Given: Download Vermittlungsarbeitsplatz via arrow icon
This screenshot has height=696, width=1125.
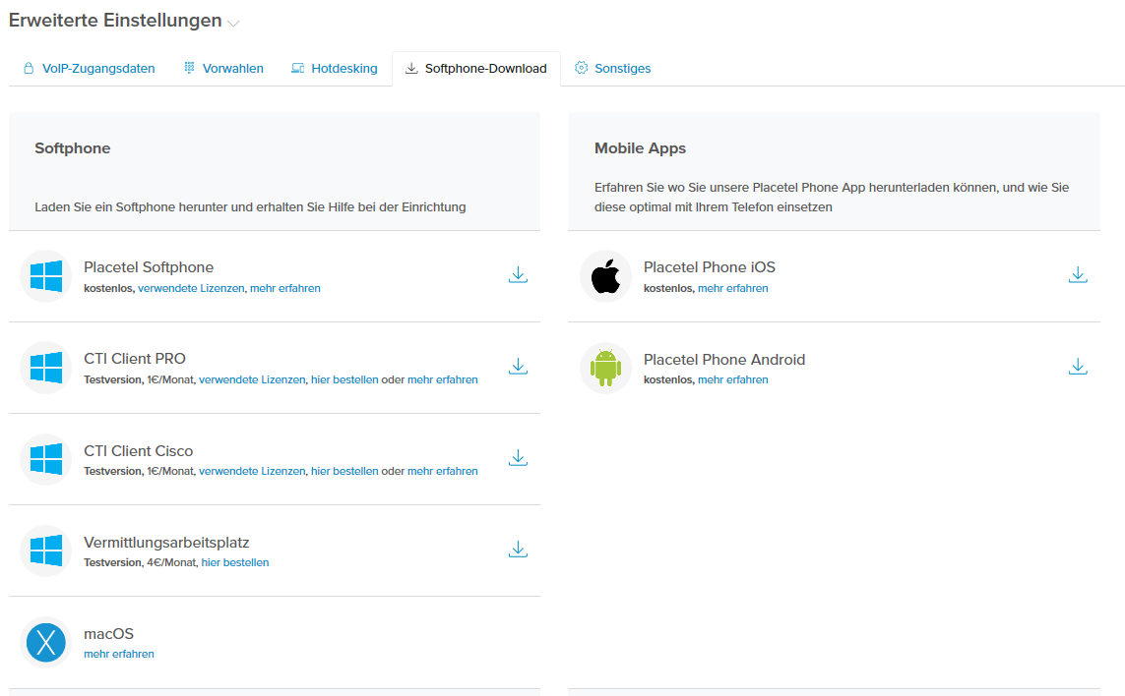Looking at the screenshot, I should tap(518, 550).
